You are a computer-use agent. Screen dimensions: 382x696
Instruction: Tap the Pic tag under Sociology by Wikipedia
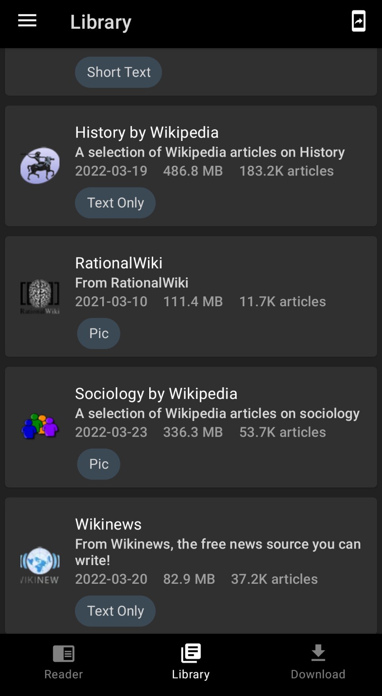pos(99,464)
